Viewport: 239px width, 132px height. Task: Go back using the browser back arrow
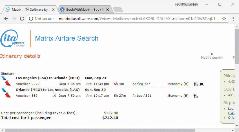[x=6, y=19]
